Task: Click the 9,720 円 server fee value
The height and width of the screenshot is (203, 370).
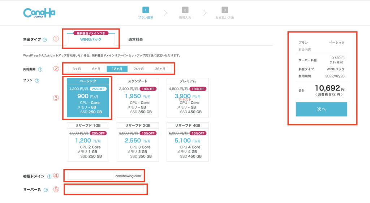Action: [x=338, y=58]
